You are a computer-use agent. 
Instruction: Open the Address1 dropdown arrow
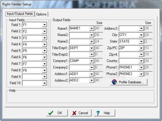92,74
